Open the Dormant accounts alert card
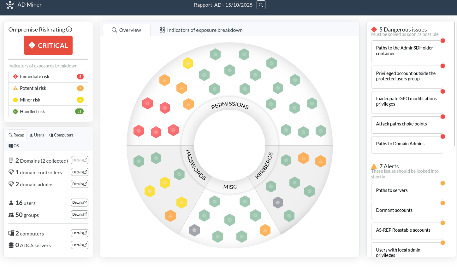Image resolution: width=457 pixels, height=273 pixels. tap(407, 211)
